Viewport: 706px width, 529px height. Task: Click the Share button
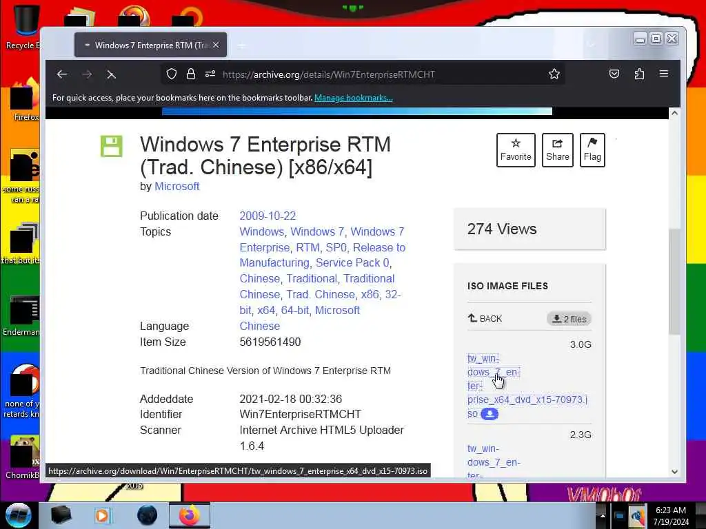click(557, 149)
